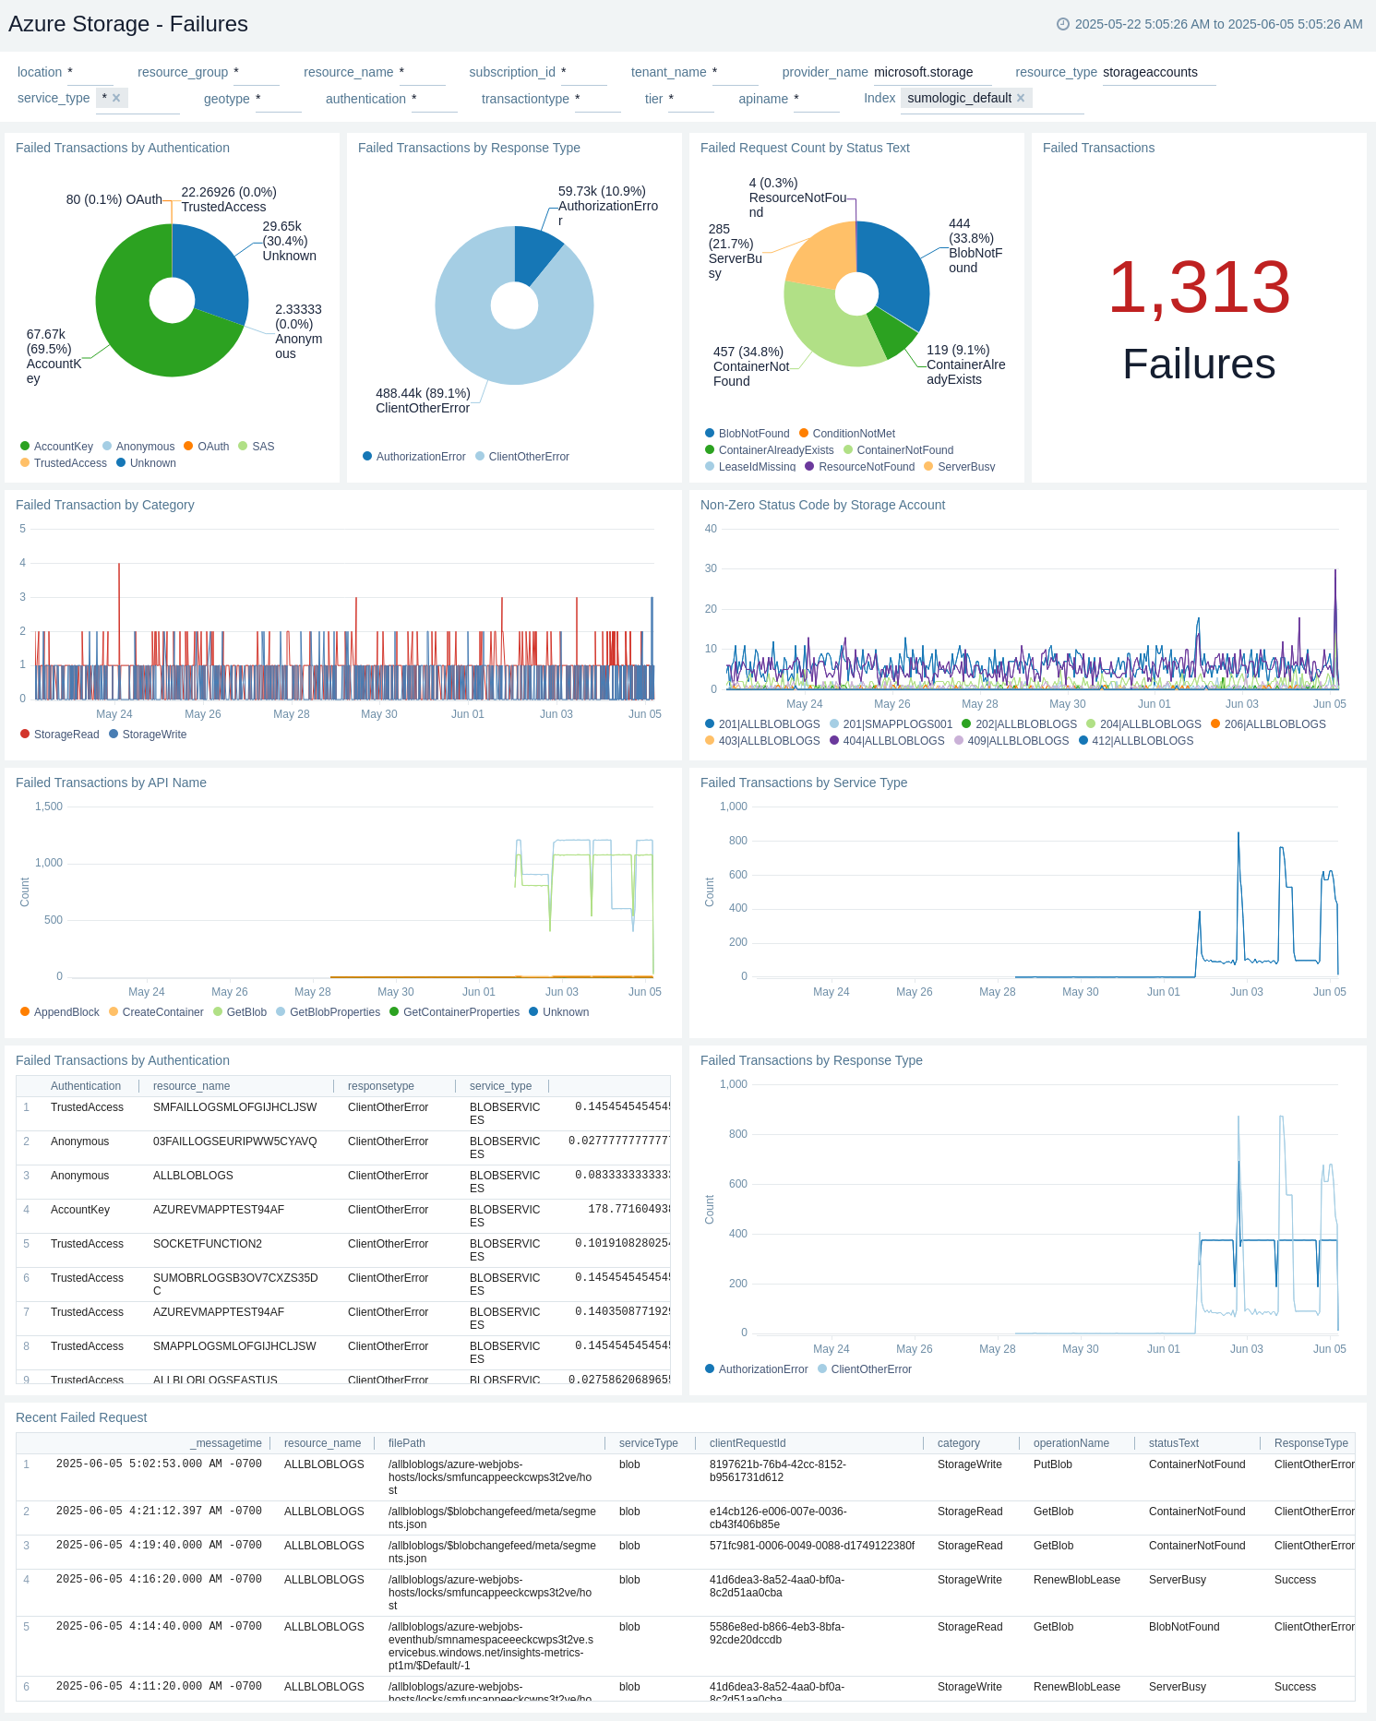Image resolution: width=1376 pixels, height=1721 pixels.
Task: Sort by _messagetime column header
Action: coord(227,1443)
